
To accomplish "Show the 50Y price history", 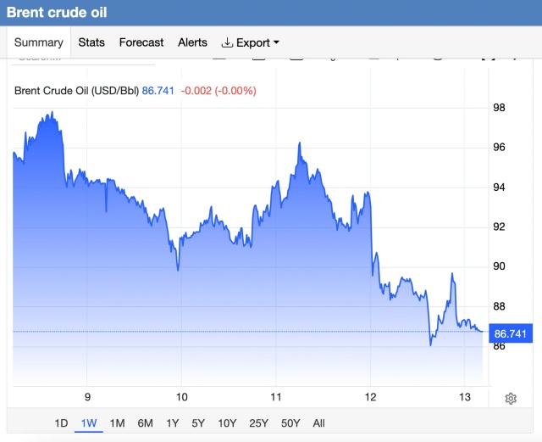I will [x=290, y=423].
